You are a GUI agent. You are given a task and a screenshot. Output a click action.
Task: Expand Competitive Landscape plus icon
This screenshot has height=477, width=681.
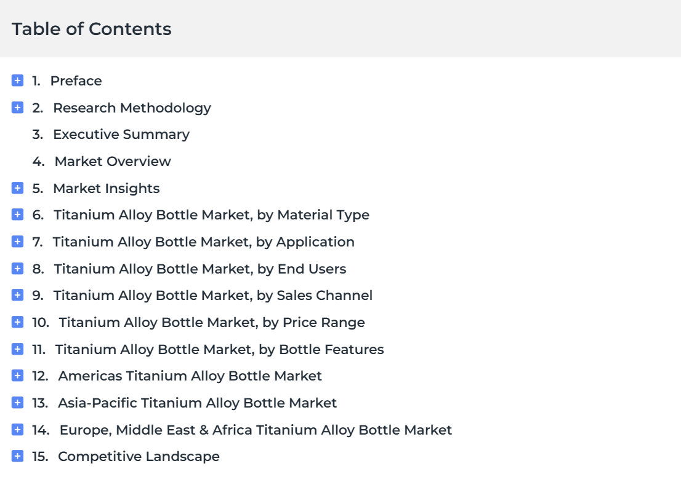point(17,455)
